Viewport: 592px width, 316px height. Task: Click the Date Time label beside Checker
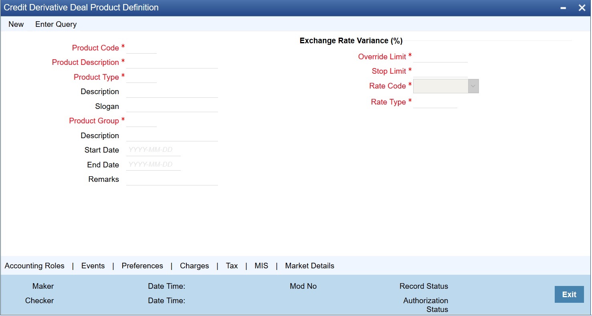167,301
